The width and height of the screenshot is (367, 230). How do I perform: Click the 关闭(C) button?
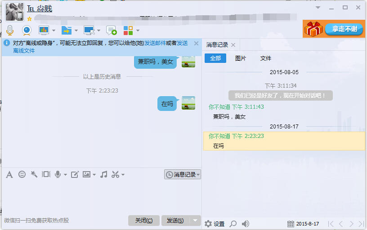pos(144,221)
